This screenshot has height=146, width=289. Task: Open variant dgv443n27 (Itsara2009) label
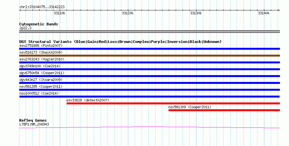[41, 80]
